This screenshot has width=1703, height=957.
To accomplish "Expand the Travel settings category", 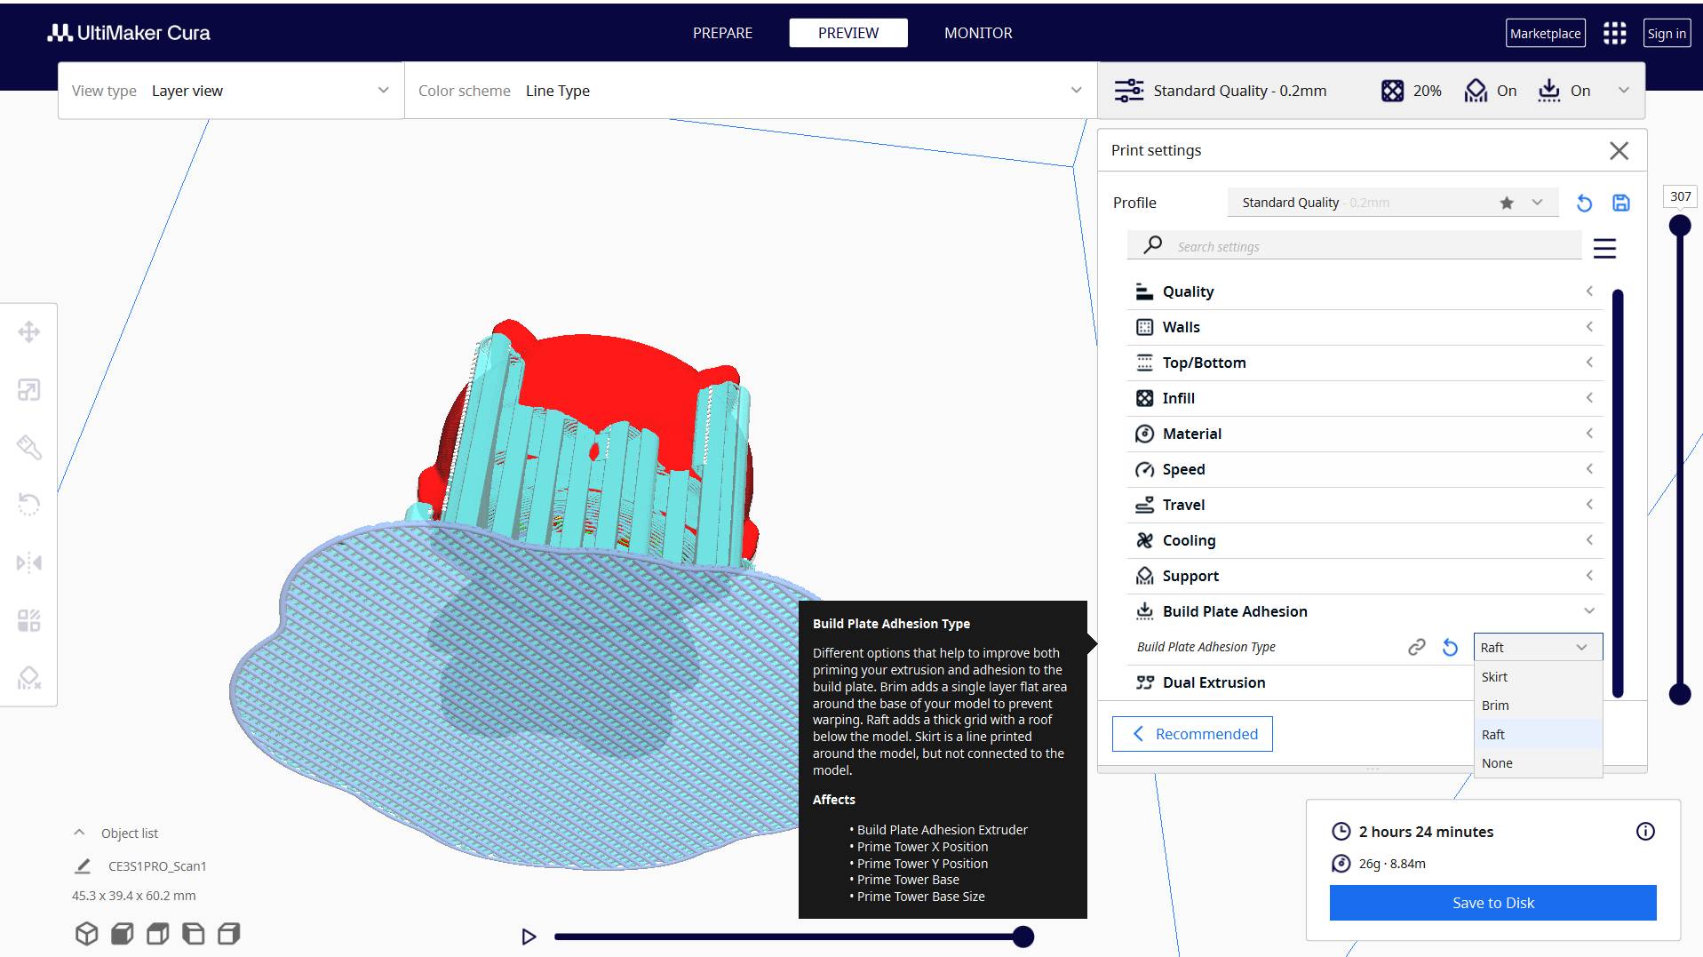I will (1365, 505).
